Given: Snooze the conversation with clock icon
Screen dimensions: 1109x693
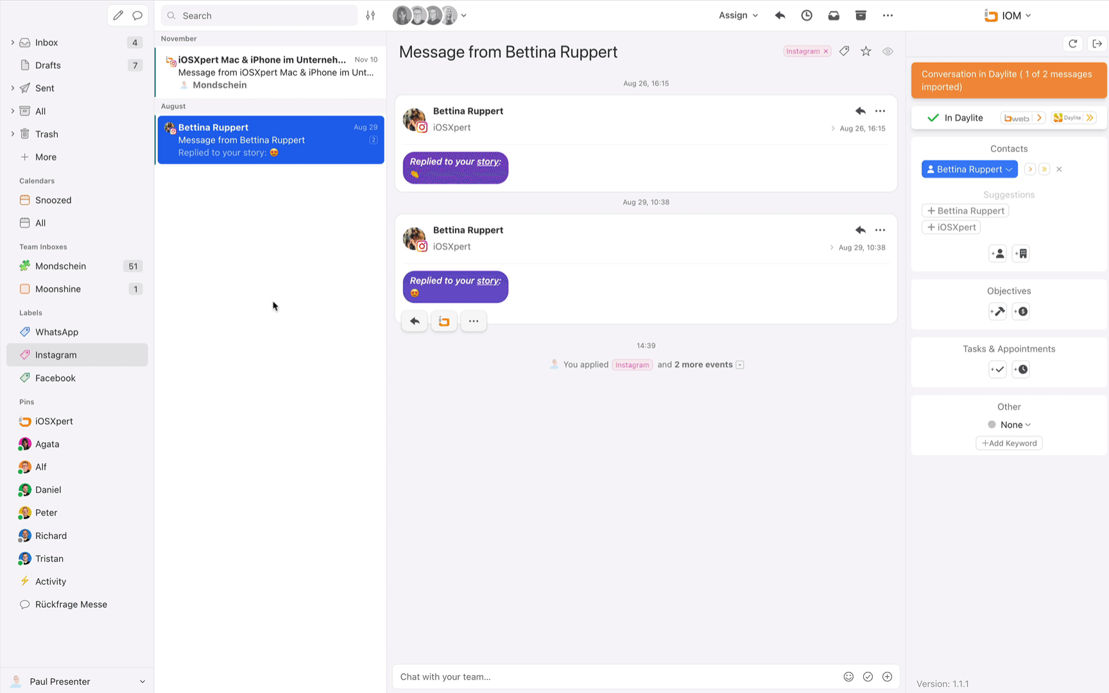Looking at the screenshot, I should point(807,15).
